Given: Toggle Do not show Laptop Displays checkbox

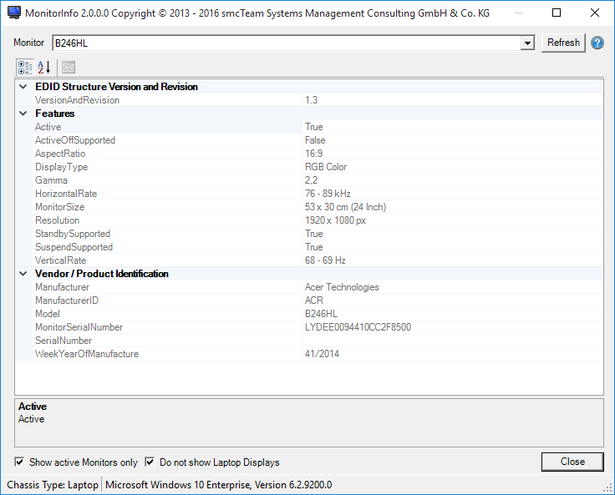Looking at the screenshot, I should [150, 462].
